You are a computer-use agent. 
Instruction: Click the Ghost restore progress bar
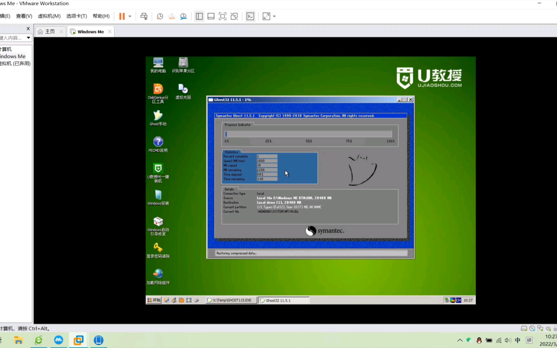pyautogui.click(x=308, y=134)
